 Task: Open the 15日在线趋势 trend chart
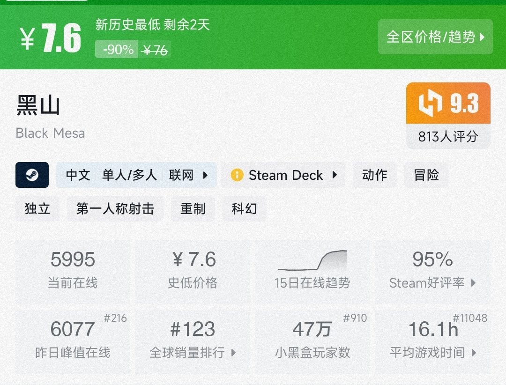tap(313, 272)
